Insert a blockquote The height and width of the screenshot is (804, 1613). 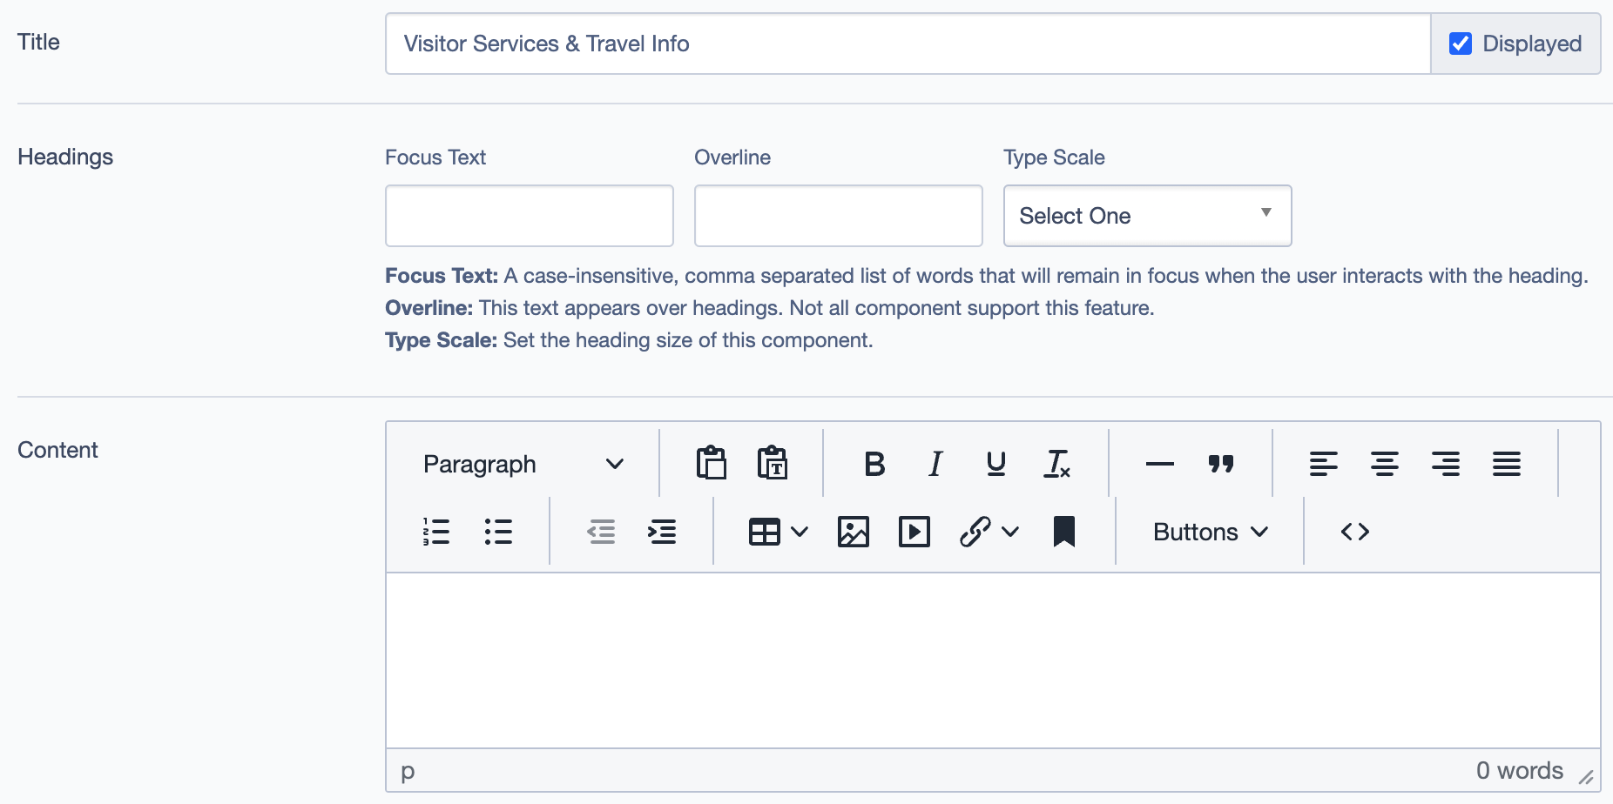(x=1221, y=465)
